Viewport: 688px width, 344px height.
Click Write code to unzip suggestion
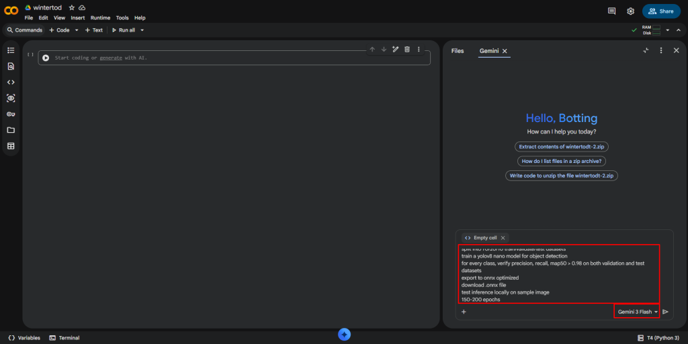point(561,176)
